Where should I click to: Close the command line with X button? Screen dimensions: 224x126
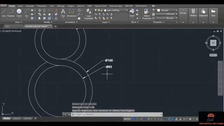pyautogui.click(x=65, y=114)
